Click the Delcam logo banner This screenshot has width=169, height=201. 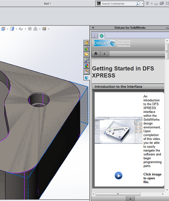pos(112,43)
